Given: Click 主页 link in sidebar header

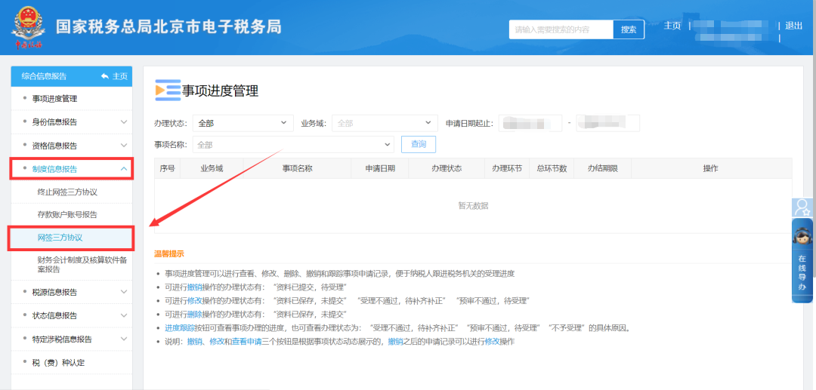Looking at the screenshot, I should pyautogui.click(x=119, y=76).
